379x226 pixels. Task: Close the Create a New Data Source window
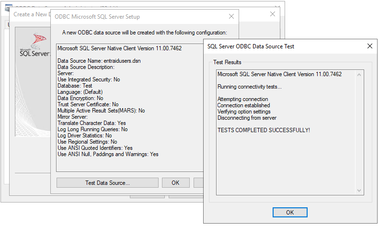pyautogui.click(x=273, y=14)
